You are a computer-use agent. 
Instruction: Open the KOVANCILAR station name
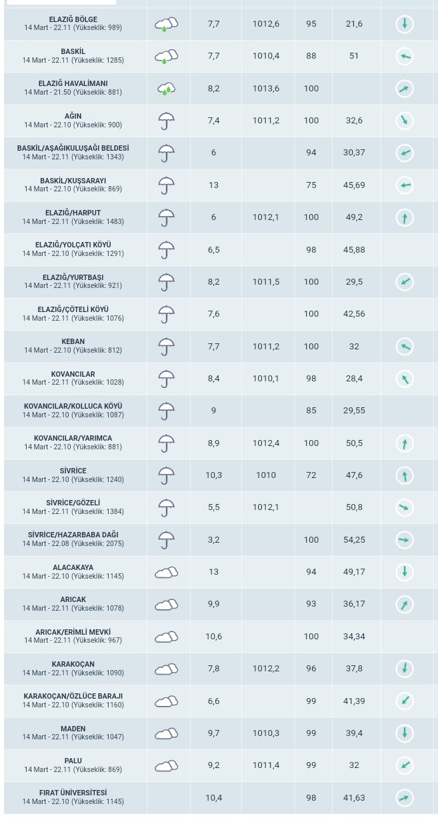point(73,374)
